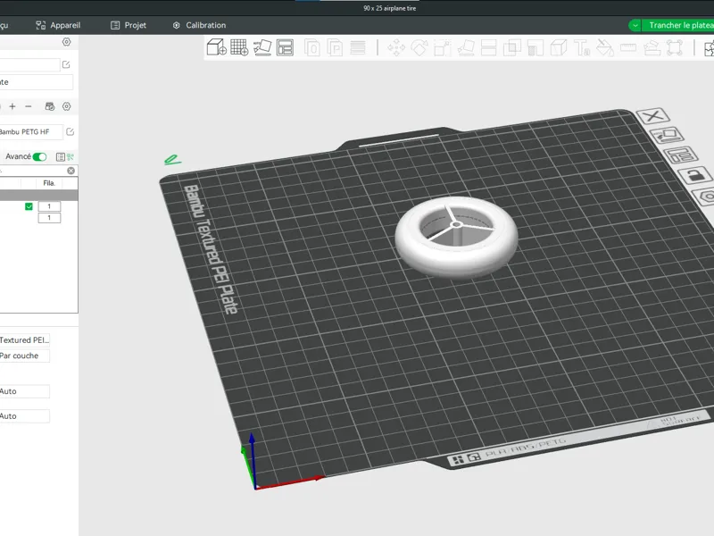The image size is (714, 536).
Task: Select the Rotate tool
Action: pyautogui.click(x=419, y=47)
